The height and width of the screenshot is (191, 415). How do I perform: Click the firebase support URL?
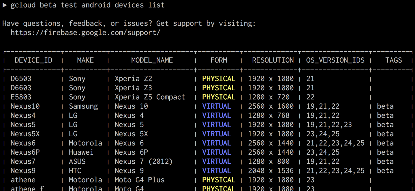tap(85, 33)
